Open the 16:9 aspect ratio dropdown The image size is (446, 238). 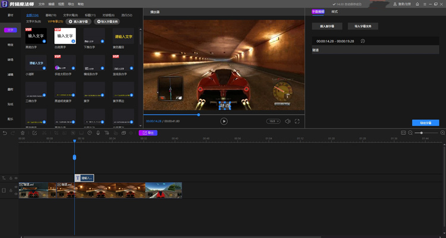click(x=274, y=121)
